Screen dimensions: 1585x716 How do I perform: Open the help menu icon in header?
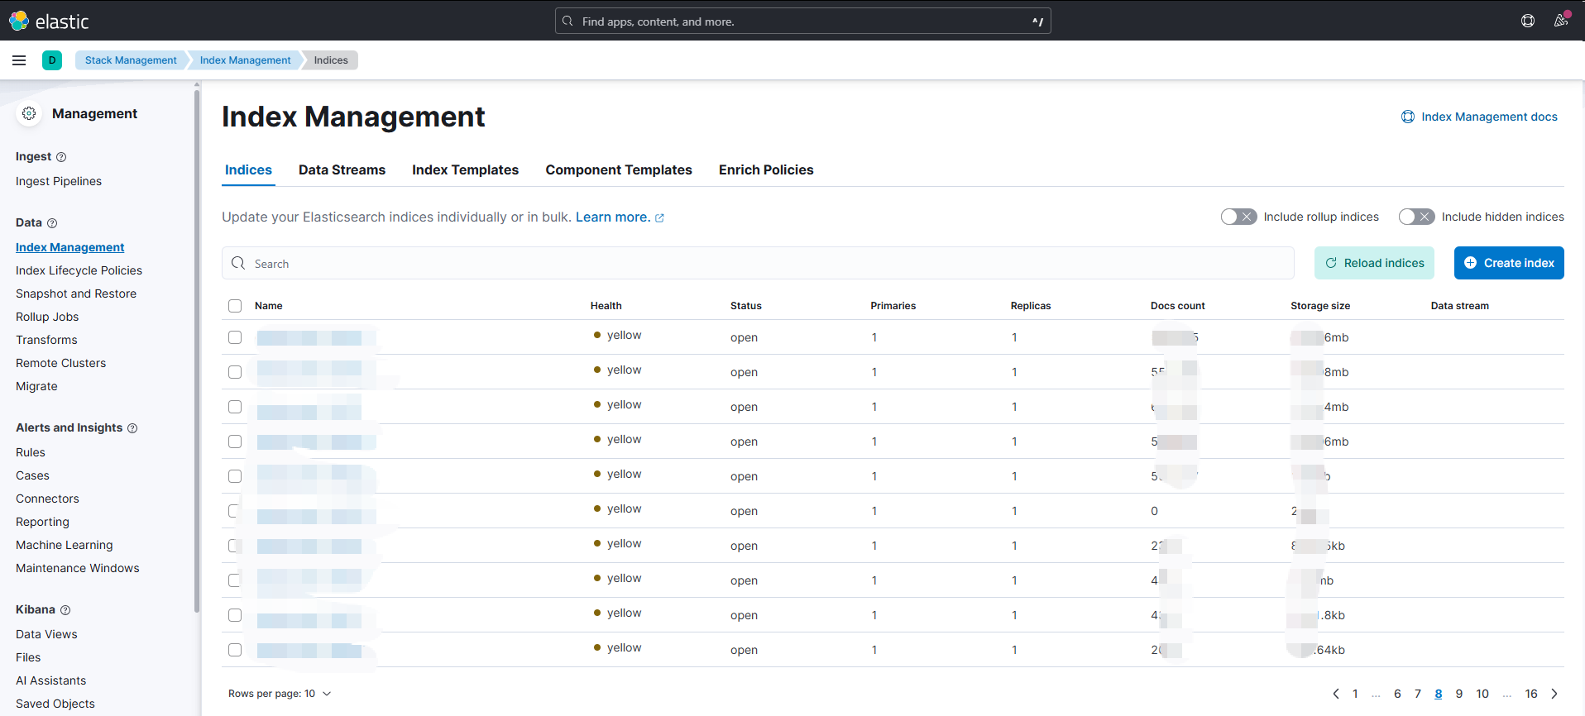click(1528, 21)
